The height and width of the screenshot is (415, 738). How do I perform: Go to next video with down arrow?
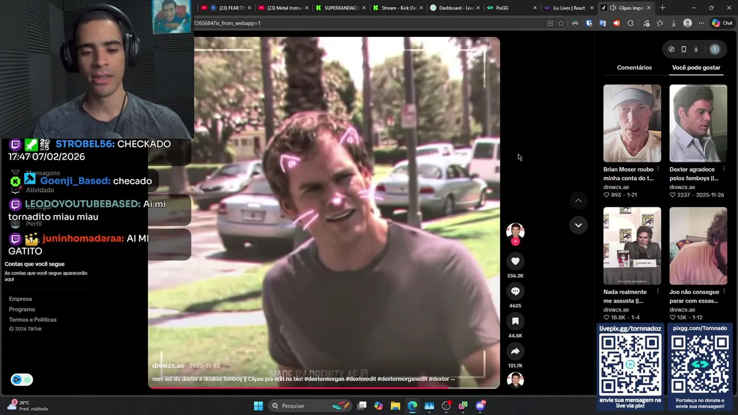coord(578,225)
